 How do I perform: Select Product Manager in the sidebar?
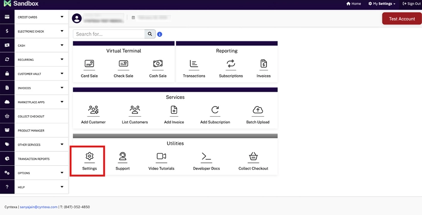[x=31, y=131]
